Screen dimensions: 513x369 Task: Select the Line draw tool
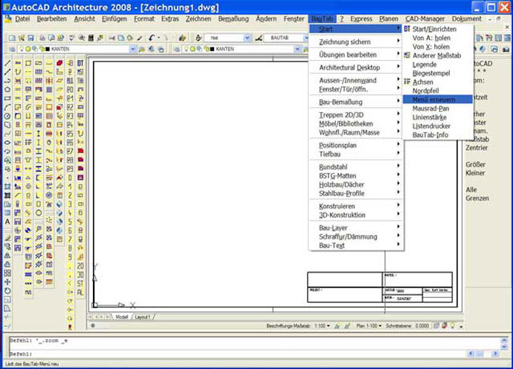tap(7, 63)
